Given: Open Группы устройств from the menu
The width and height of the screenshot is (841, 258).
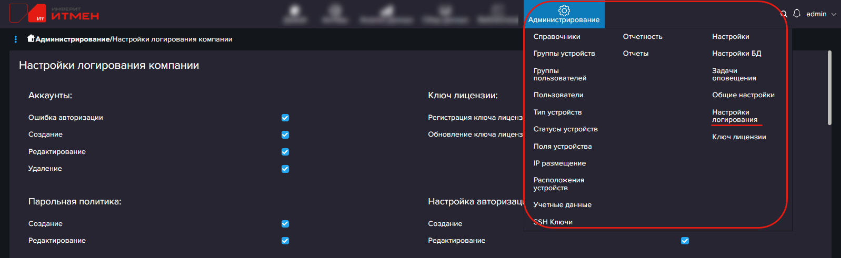Looking at the screenshot, I should point(564,54).
